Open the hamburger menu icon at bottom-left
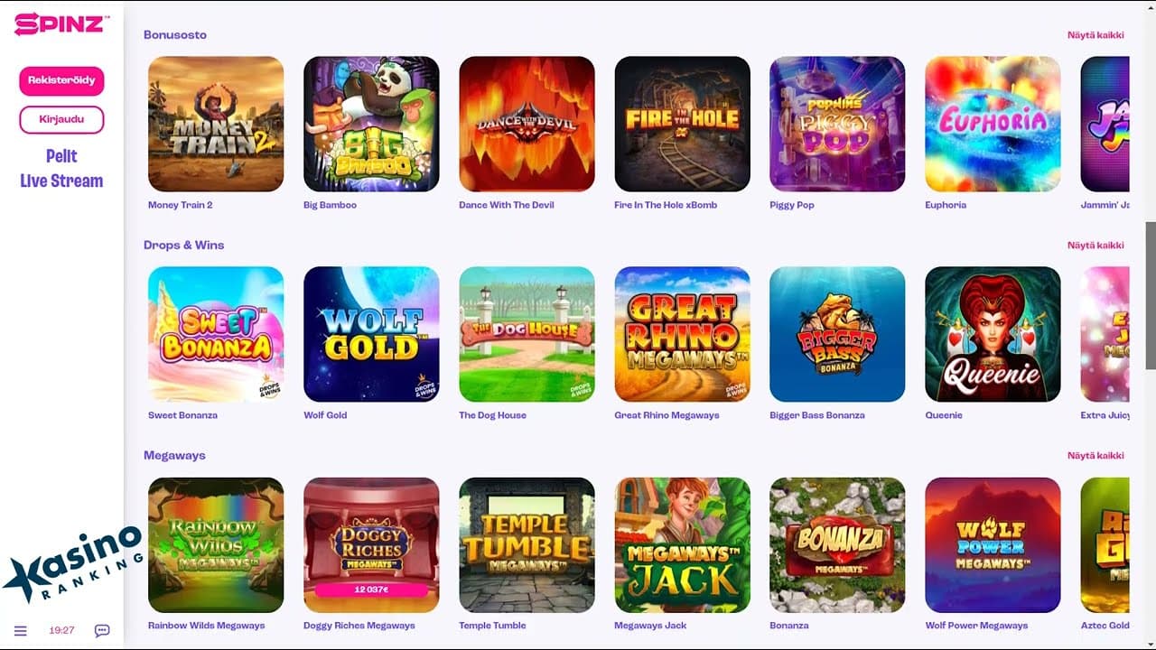Screen dimensions: 1156x650 point(21,630)
